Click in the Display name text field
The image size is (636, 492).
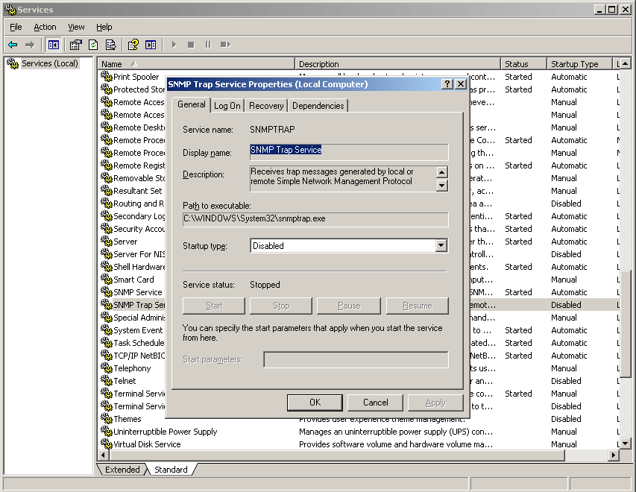348,152
